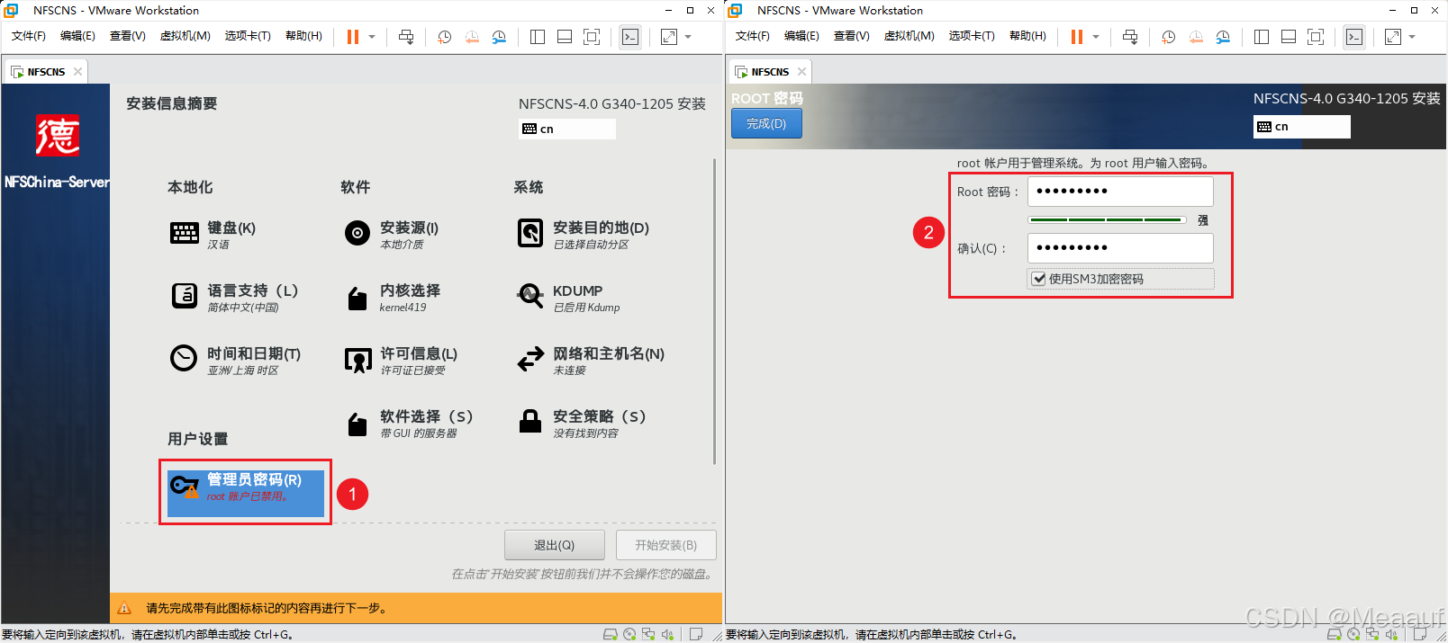The width and height of the screenshot is (1448, 643).
Task: Click 完成(D) done button
Action: click(766, 123)
